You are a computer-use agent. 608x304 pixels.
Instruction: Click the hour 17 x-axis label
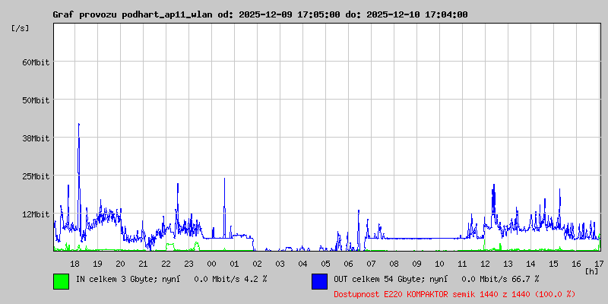pos(599,264)
